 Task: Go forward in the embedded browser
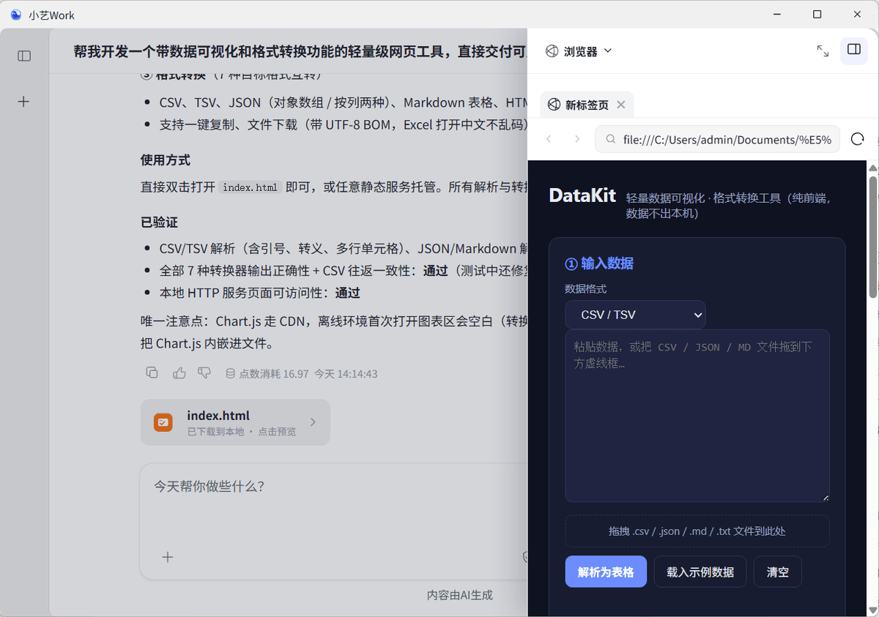[x=577, y=139]
